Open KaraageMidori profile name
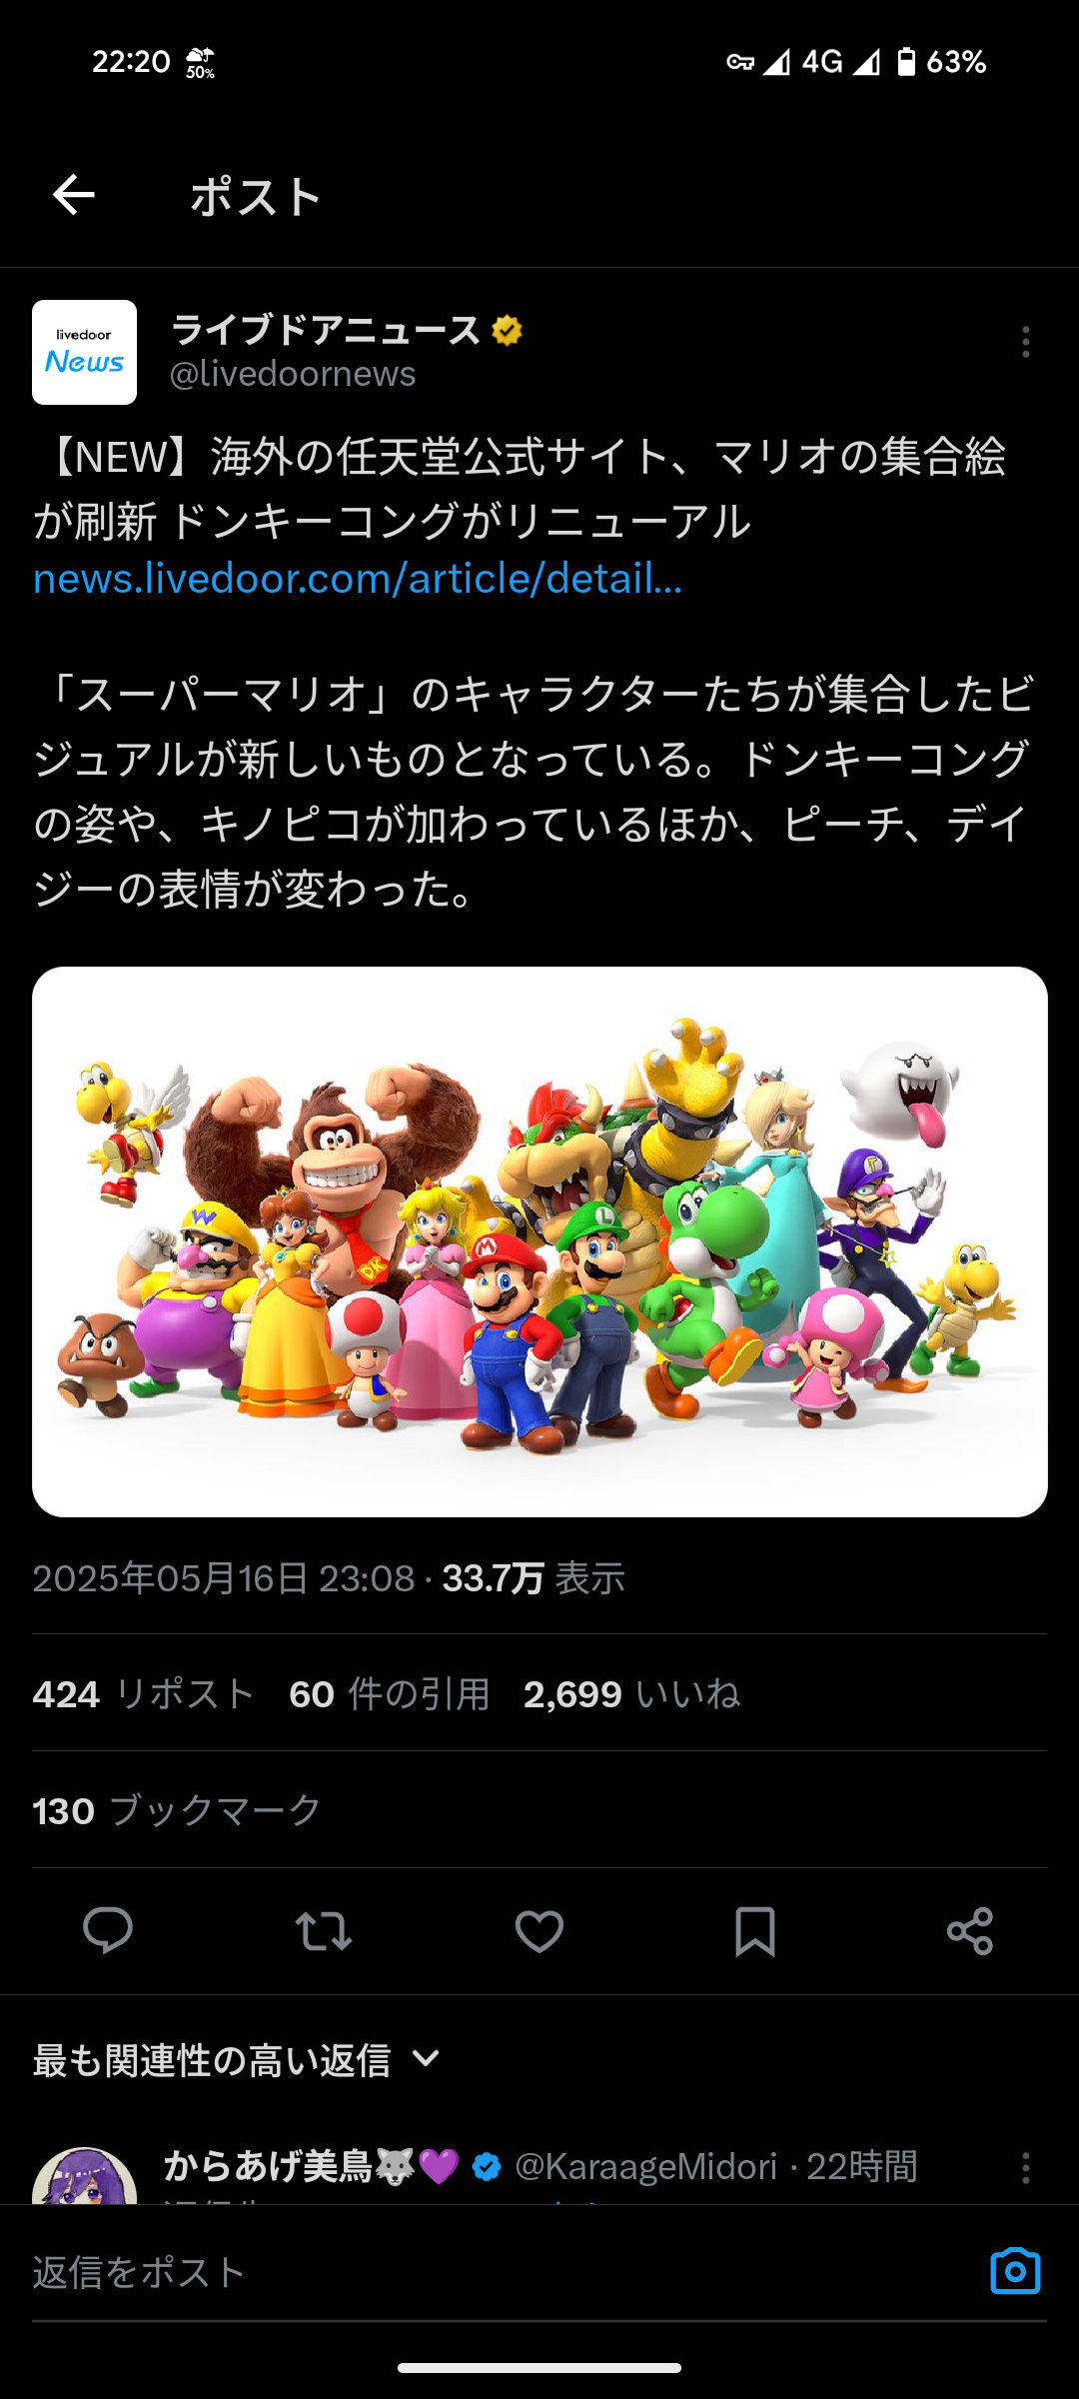 pyautogui.click(x=312, y=2166)
